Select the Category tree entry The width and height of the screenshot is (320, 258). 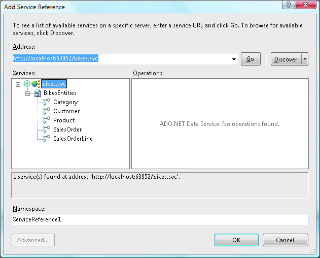(65, 102)
